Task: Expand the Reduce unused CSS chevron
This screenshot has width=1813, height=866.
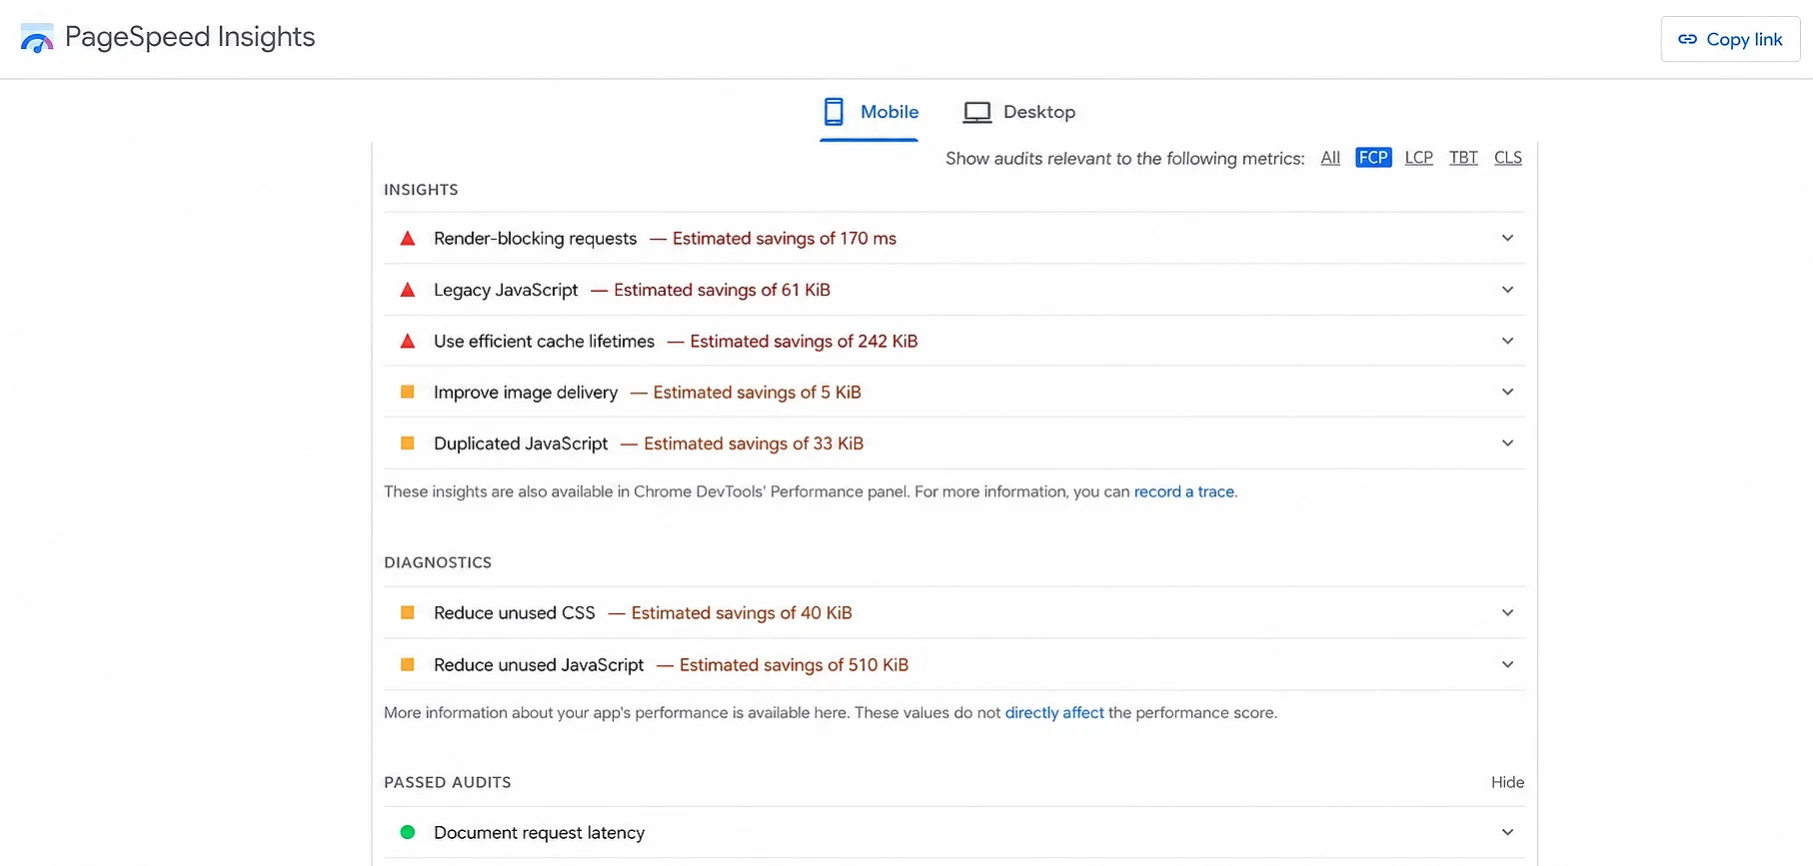Action: (x=1507, y=612)
